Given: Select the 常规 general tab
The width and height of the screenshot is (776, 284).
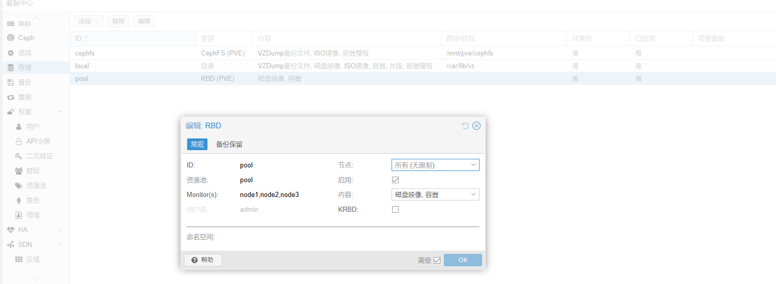Looking at the screenshot, I should [x=197, y=145].
